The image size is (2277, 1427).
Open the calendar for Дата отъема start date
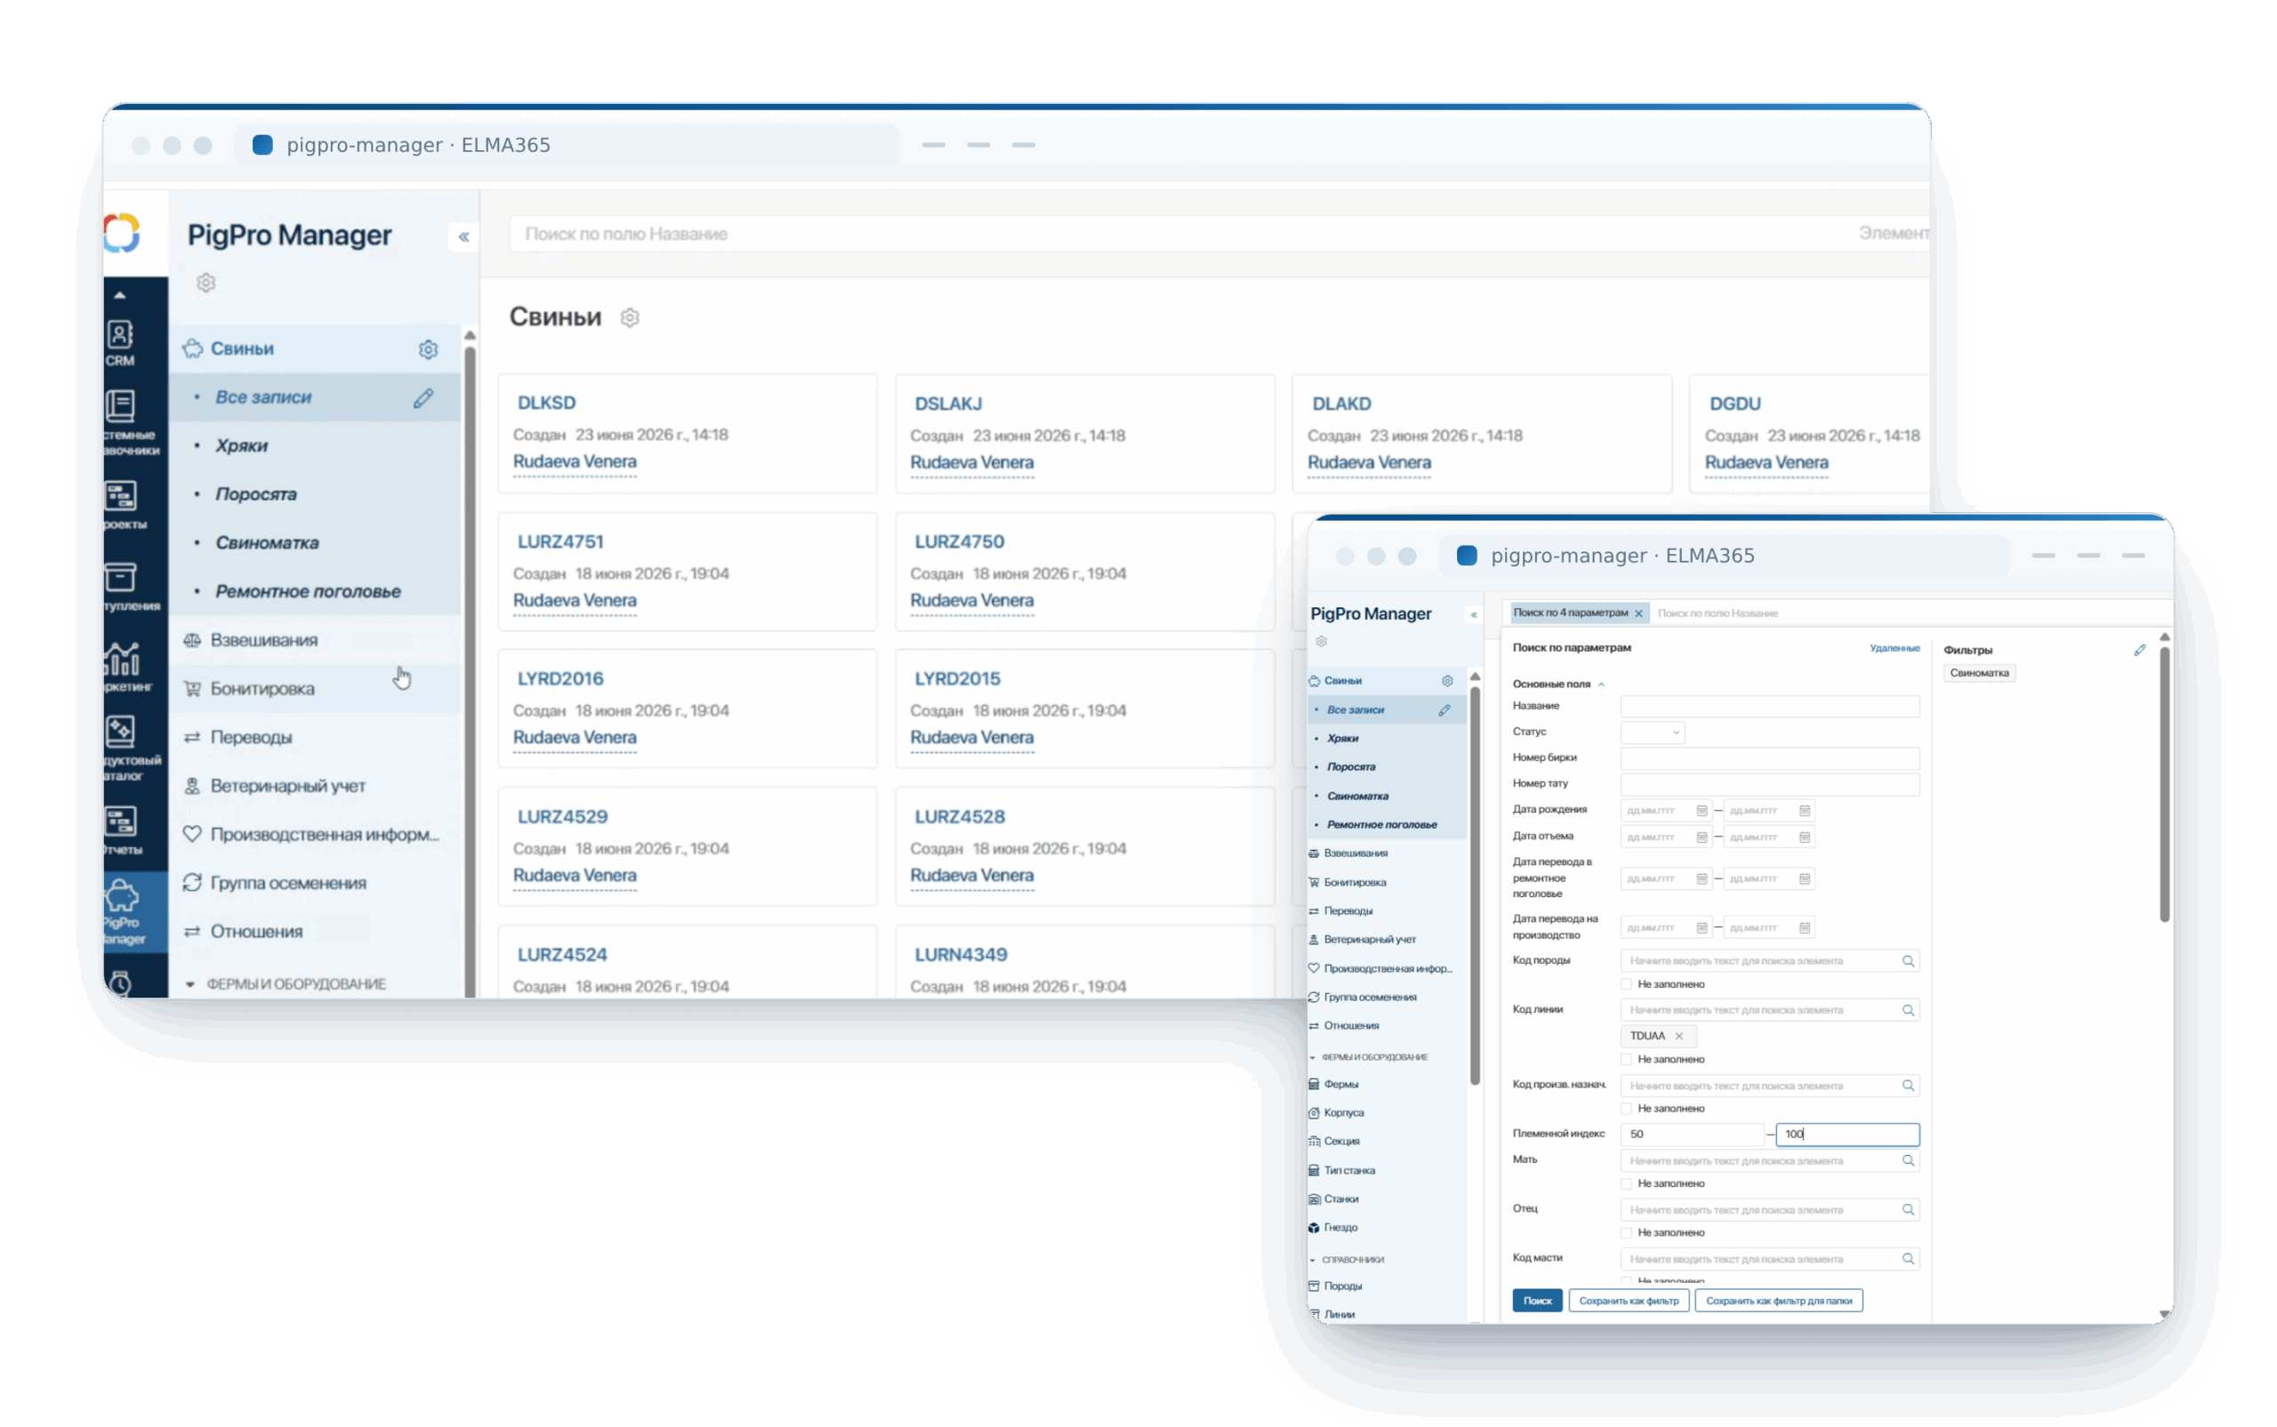coord(1702,838)
